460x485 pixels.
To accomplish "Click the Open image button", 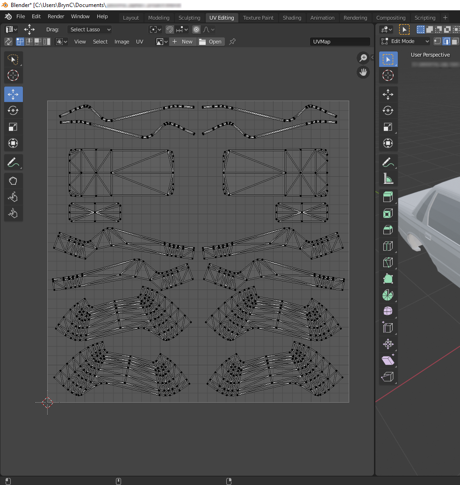I will (210, 42).
